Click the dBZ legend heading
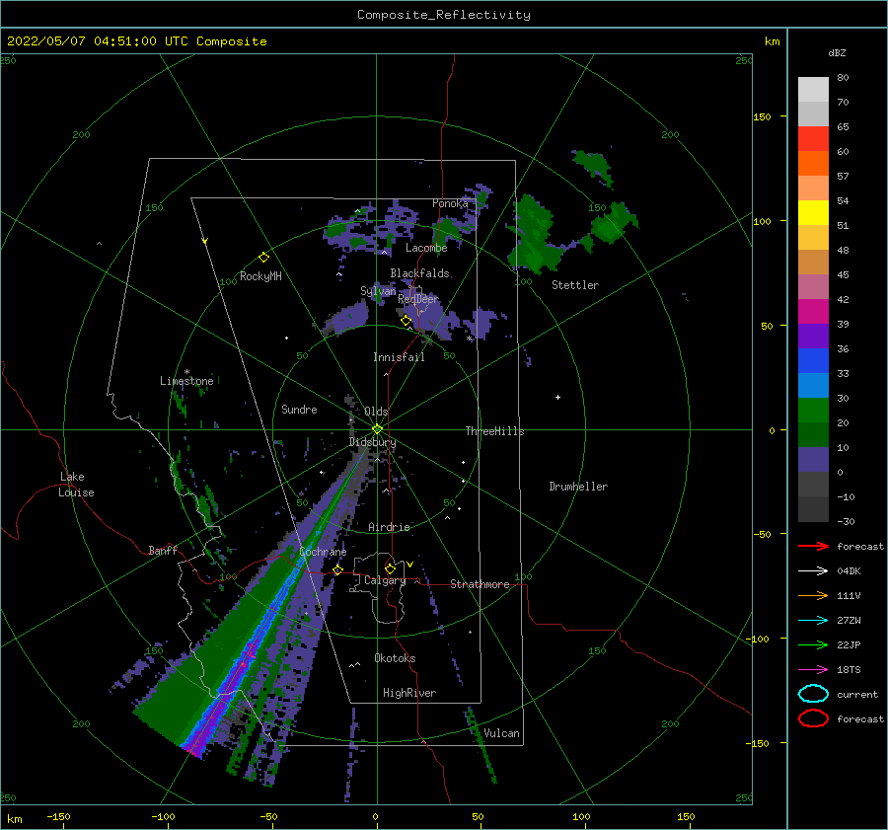 click(837, 52)
